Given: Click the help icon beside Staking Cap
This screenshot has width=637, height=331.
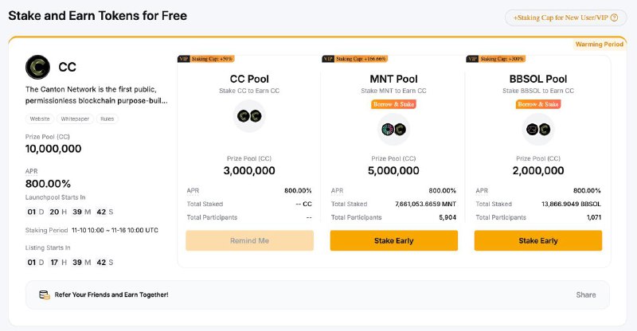Looking at the screenshot, I should (614, 18).
